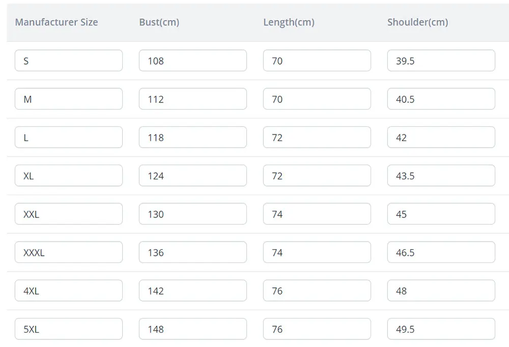Select the 5XL size input box
The width and height of the screenshot is (509, 347).
pos(69,329)
